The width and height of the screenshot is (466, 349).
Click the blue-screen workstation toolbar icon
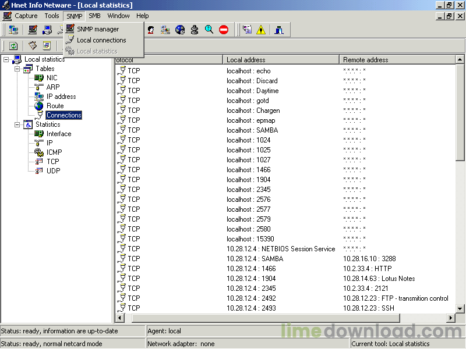pos(47,30)
